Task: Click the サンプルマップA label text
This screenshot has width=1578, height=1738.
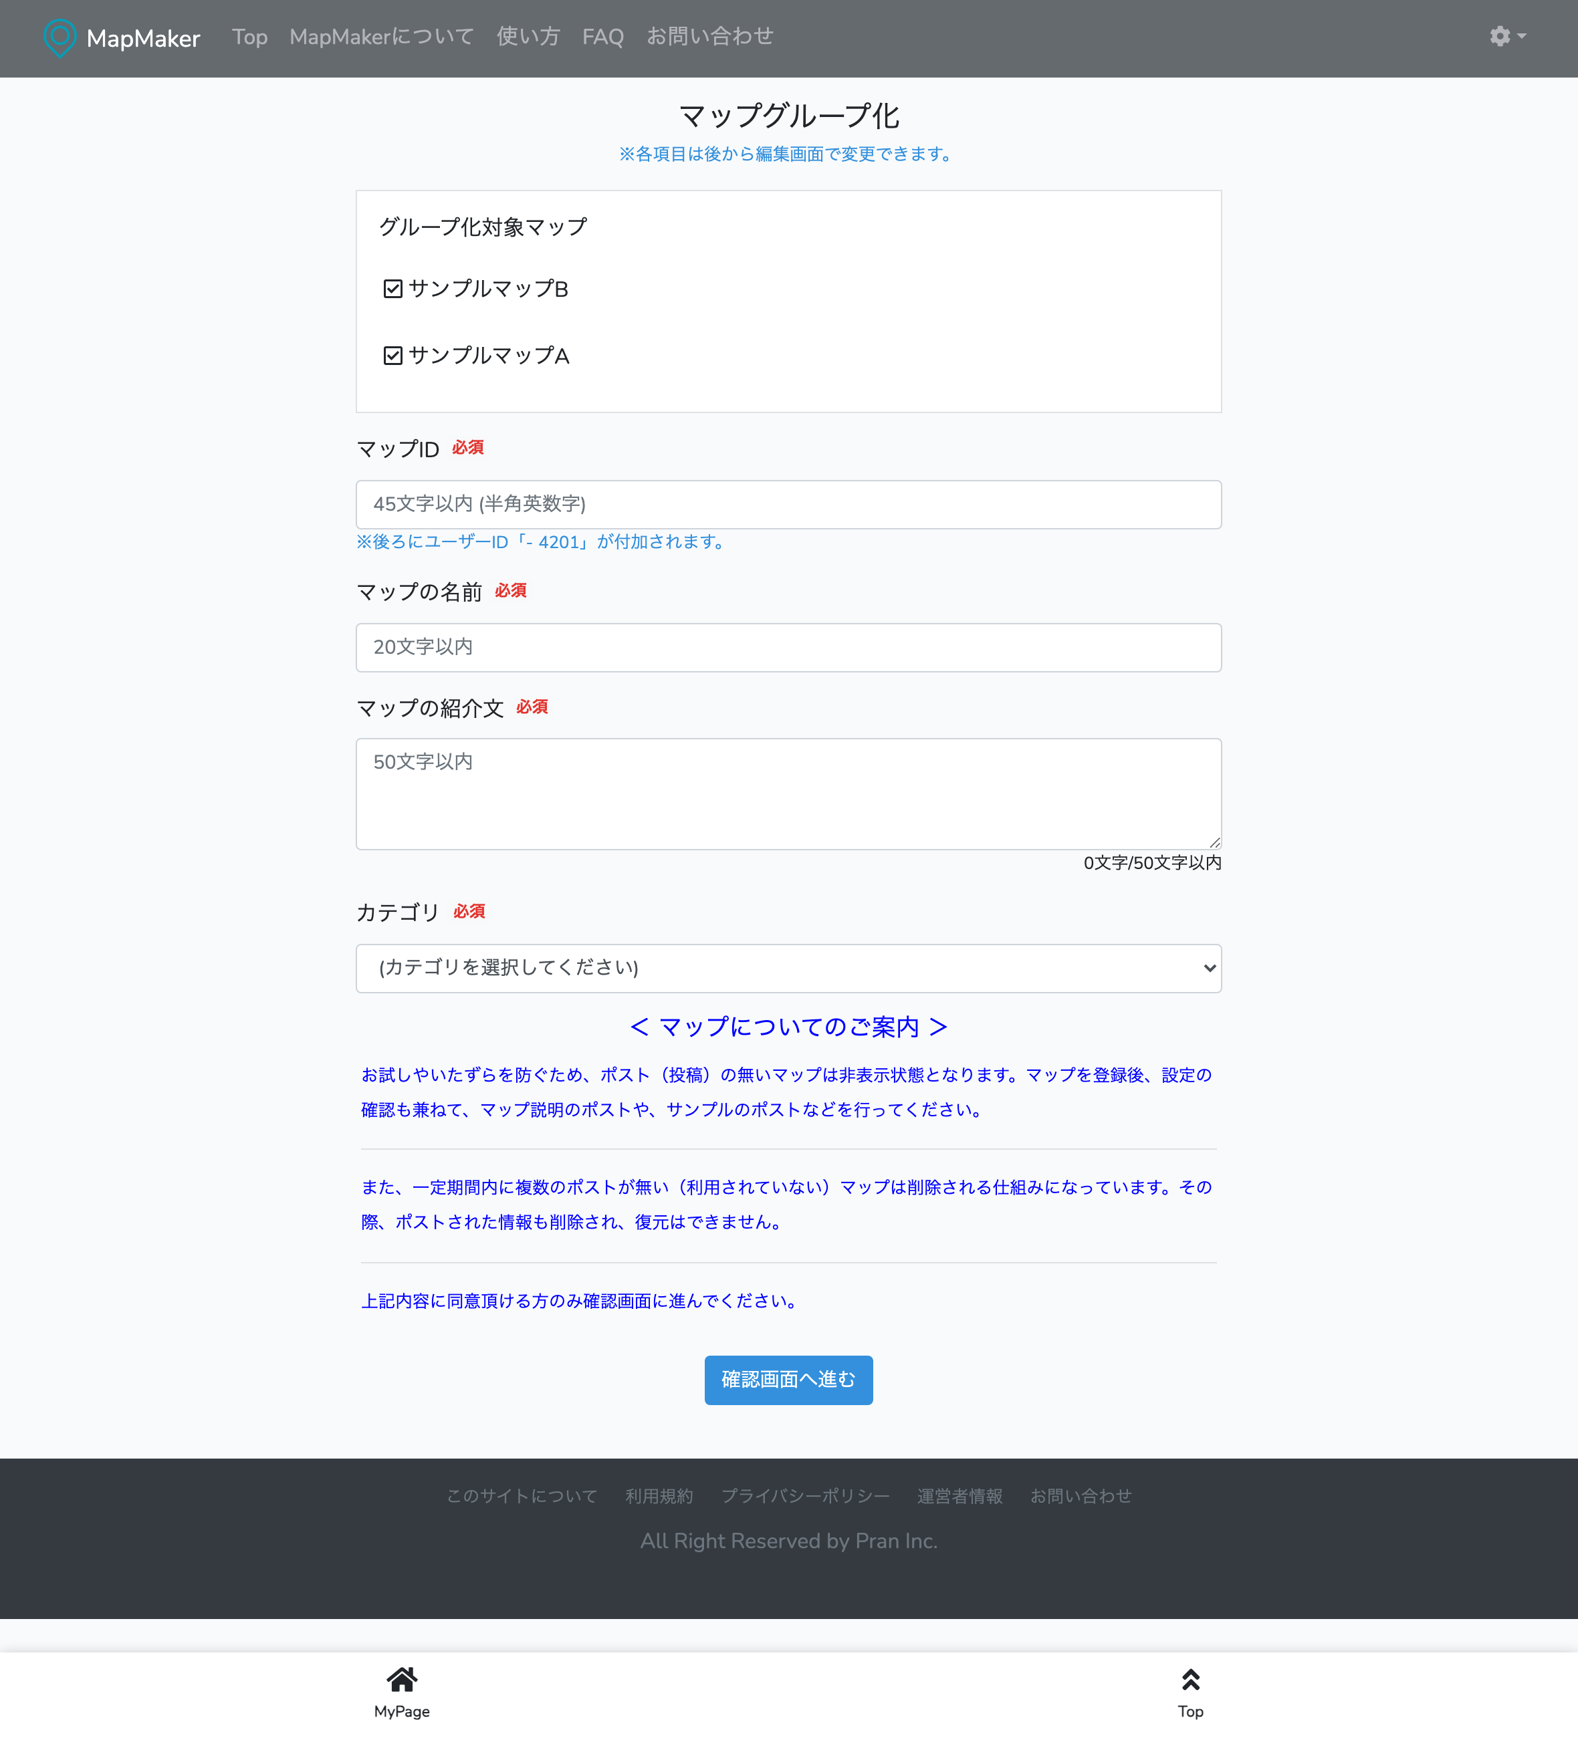Action: click(489, 355)
